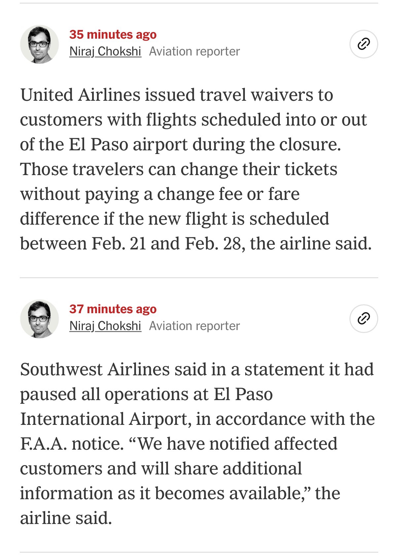398x560 pixels.
Task: Click the "35 minutes ago" timestamp
Action: [x=113, y=34]
